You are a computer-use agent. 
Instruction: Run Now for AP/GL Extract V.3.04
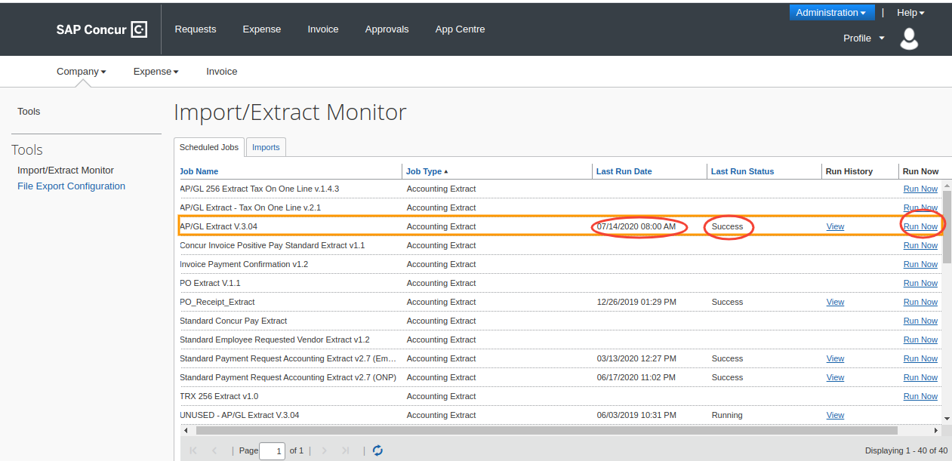[920, 226]
